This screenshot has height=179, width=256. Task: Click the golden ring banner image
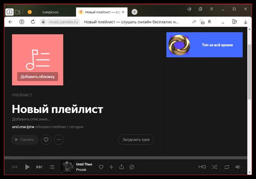pyautogui.click(x=179, y=45)
